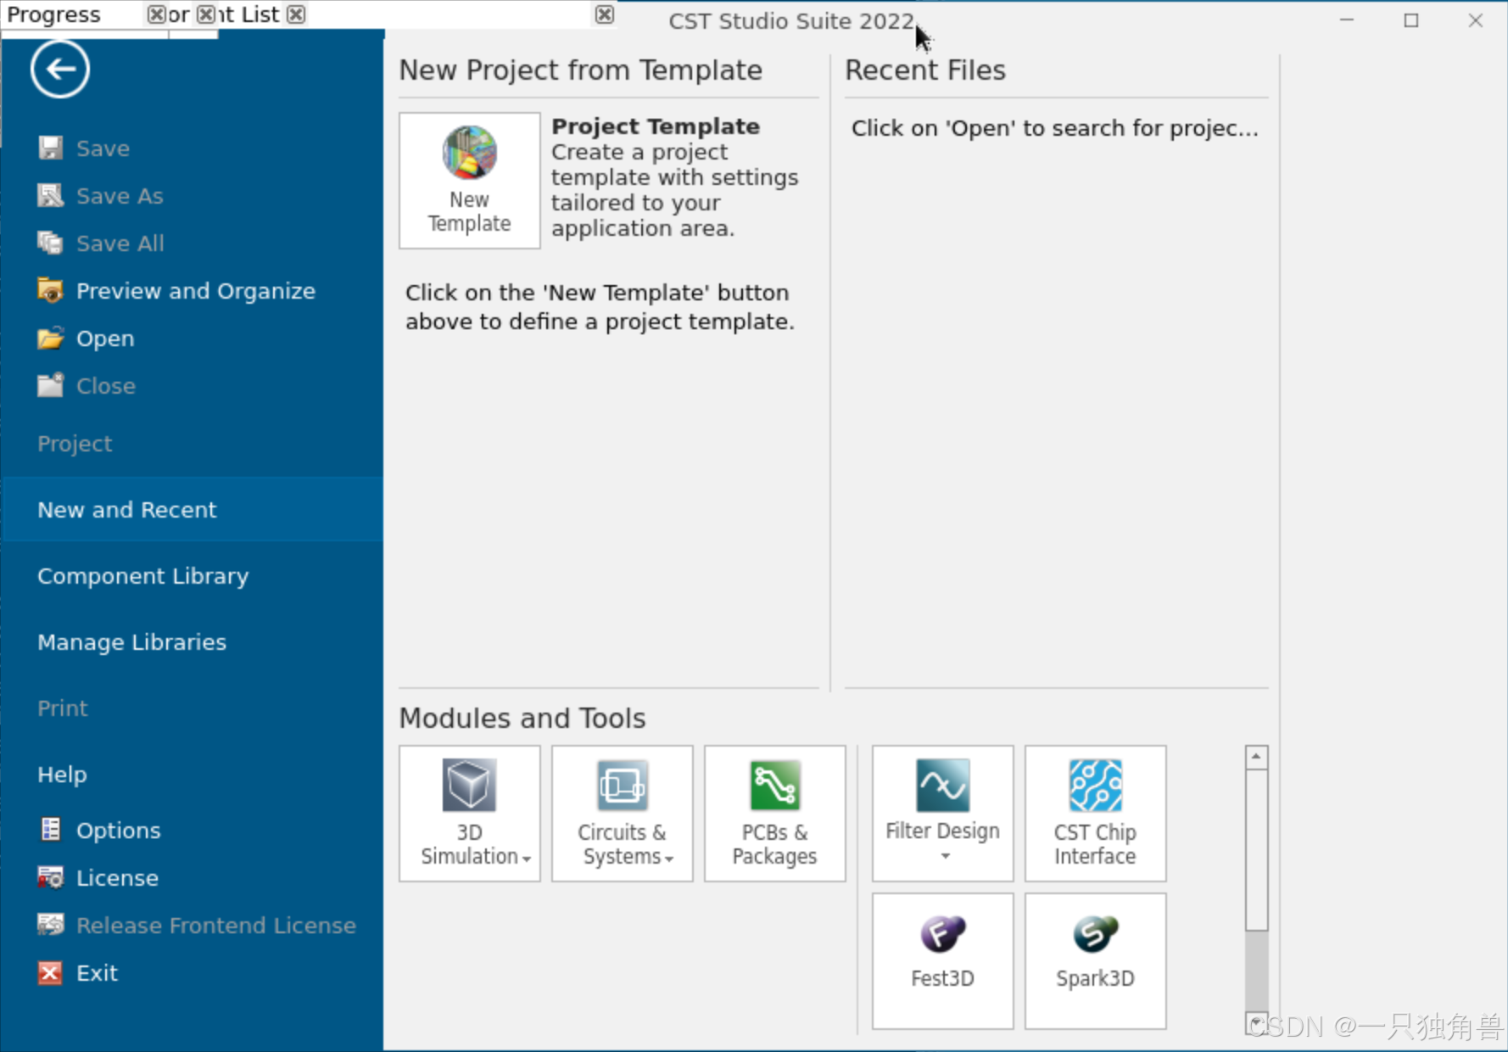This screenshot has width=1508, height=1052.
Task: Click the Options icon in sidebar
Action: pyautogui.click(x=50, y=830)
